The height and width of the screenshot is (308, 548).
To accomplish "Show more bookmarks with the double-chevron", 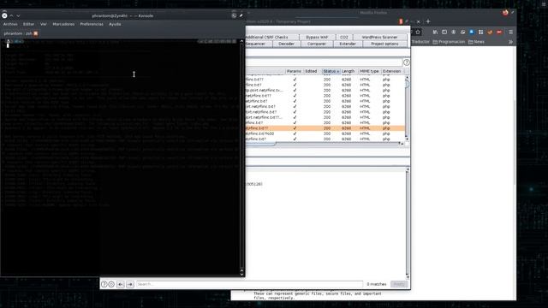I will pyautogui.click(x=510, y=42).
